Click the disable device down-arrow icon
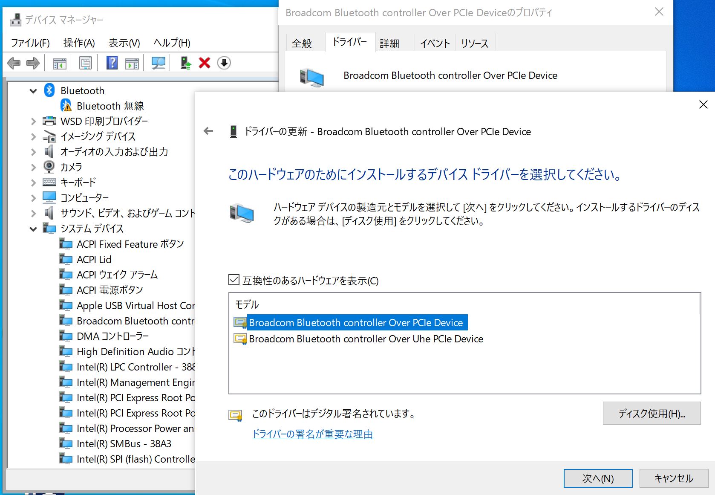 point(224,63)
